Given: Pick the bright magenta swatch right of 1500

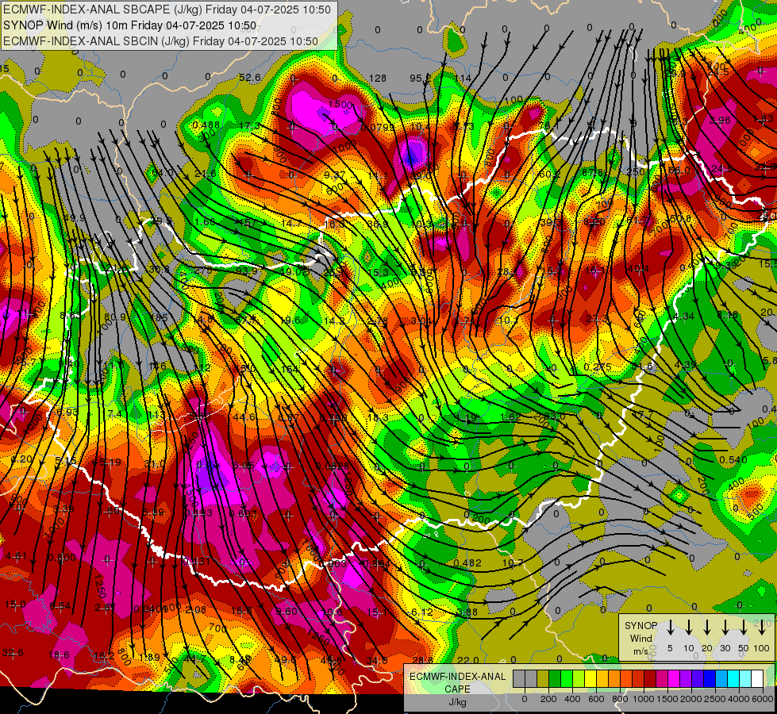Looking at the screenshot, I should (674, 678).
